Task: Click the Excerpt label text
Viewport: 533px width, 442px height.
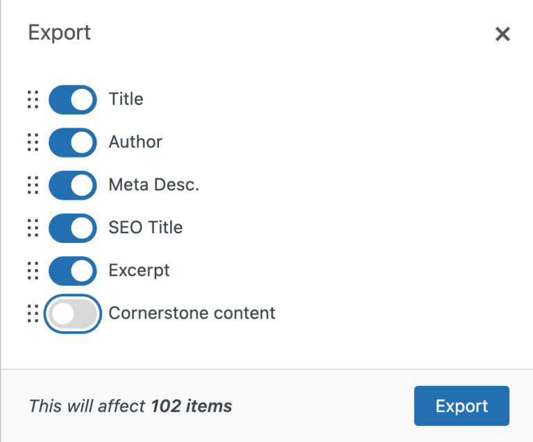Action: coord(139,271)
